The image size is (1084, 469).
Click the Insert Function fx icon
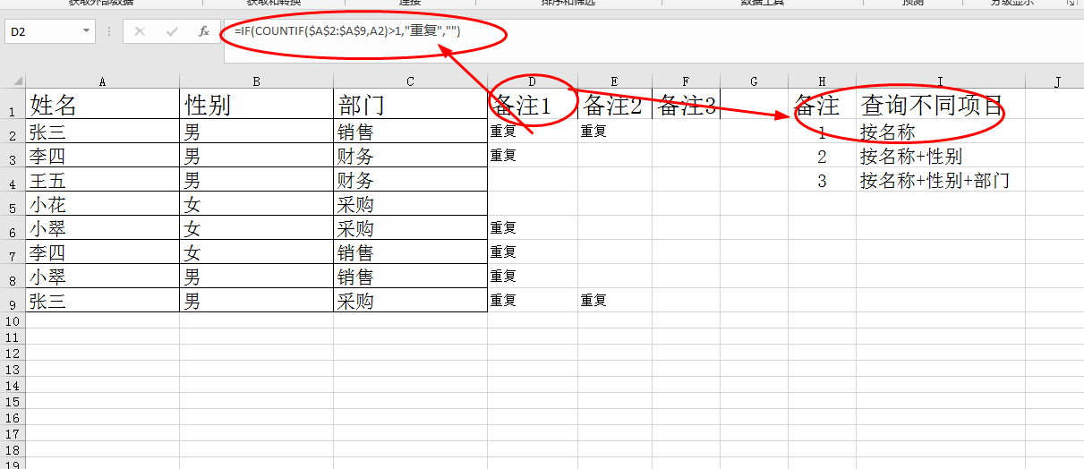click(204, 31)
